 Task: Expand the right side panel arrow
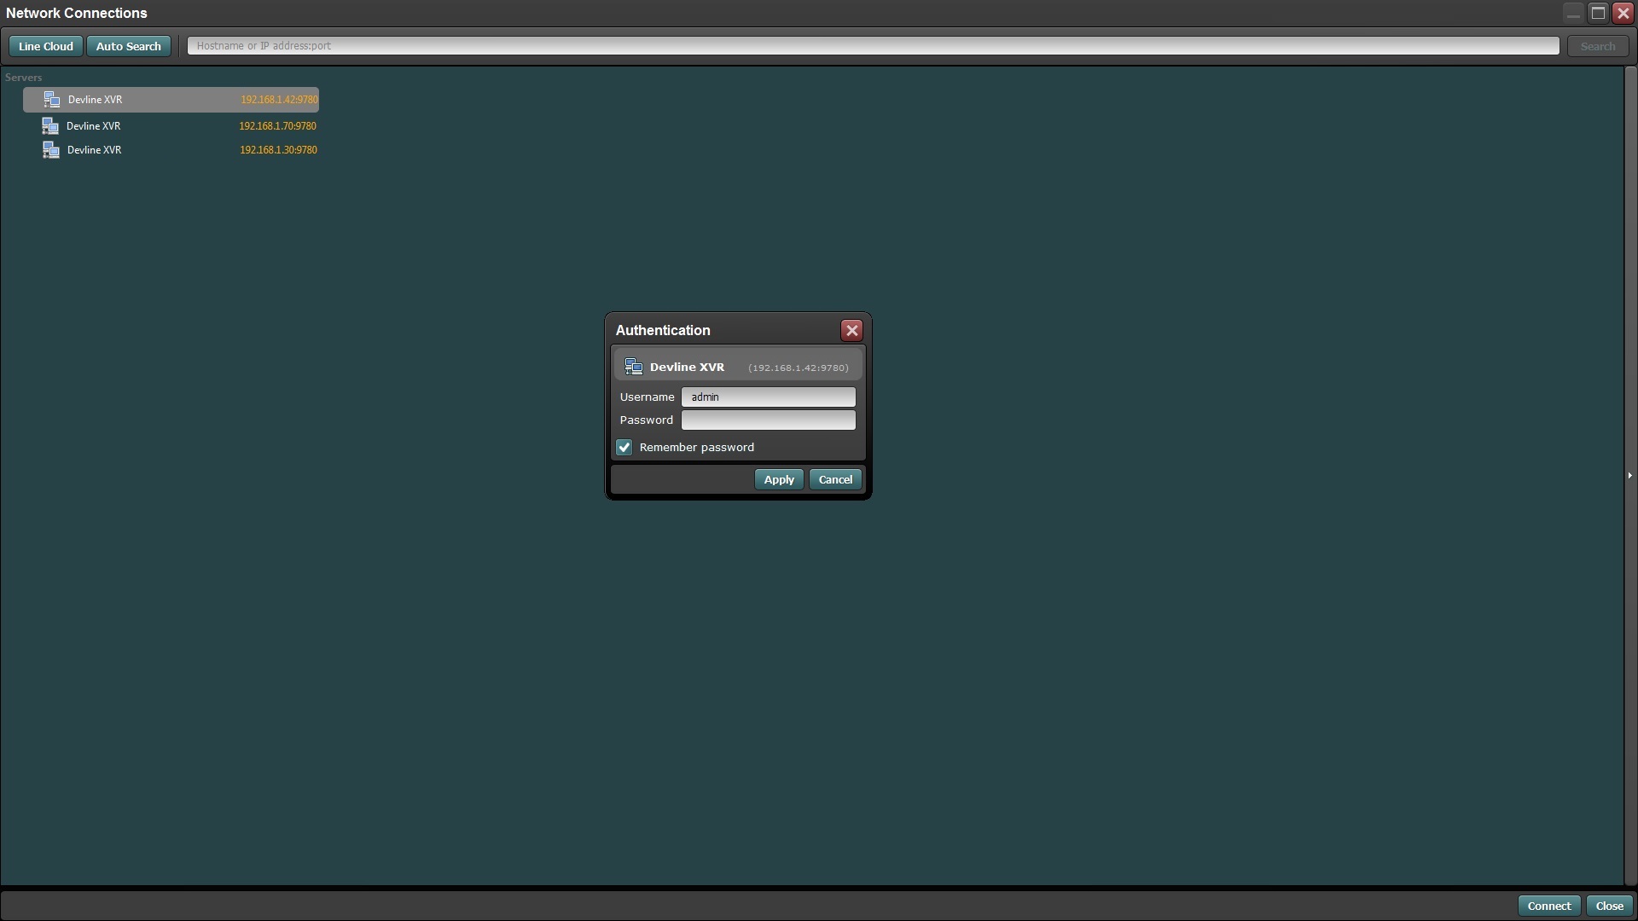click(1629, 476)
